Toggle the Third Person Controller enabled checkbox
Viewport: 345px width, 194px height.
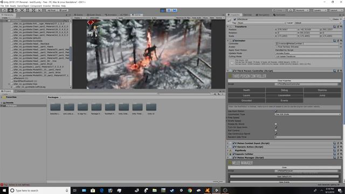233,71
